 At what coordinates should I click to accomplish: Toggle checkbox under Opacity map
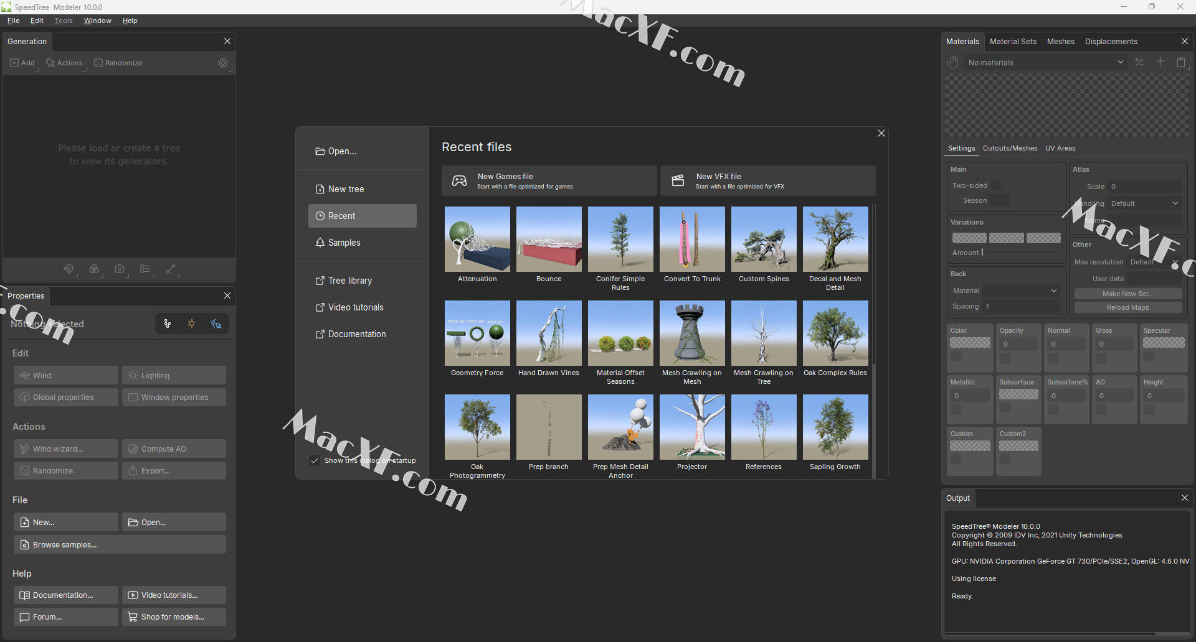1005,358
